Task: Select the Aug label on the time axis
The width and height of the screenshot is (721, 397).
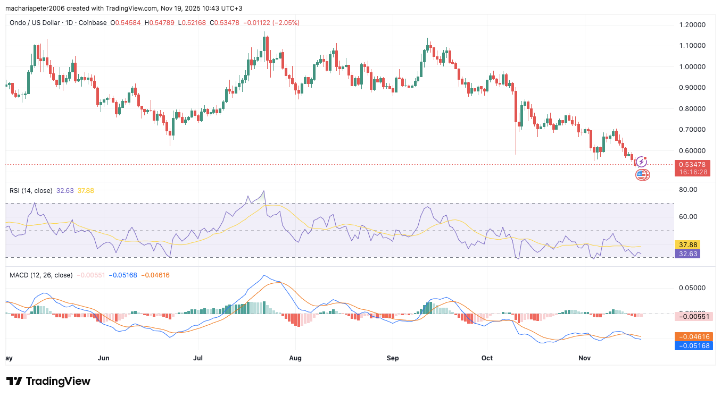Action: coord(296,358)
